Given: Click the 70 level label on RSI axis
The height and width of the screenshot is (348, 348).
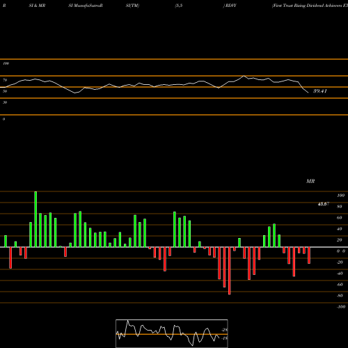Looking at the screenshot, I should (x=5, y=80).
